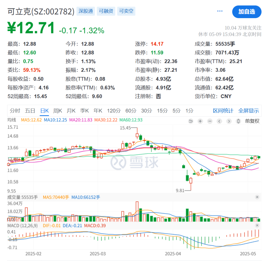Zoom in chart with plus icon

(x=200, y=121)
